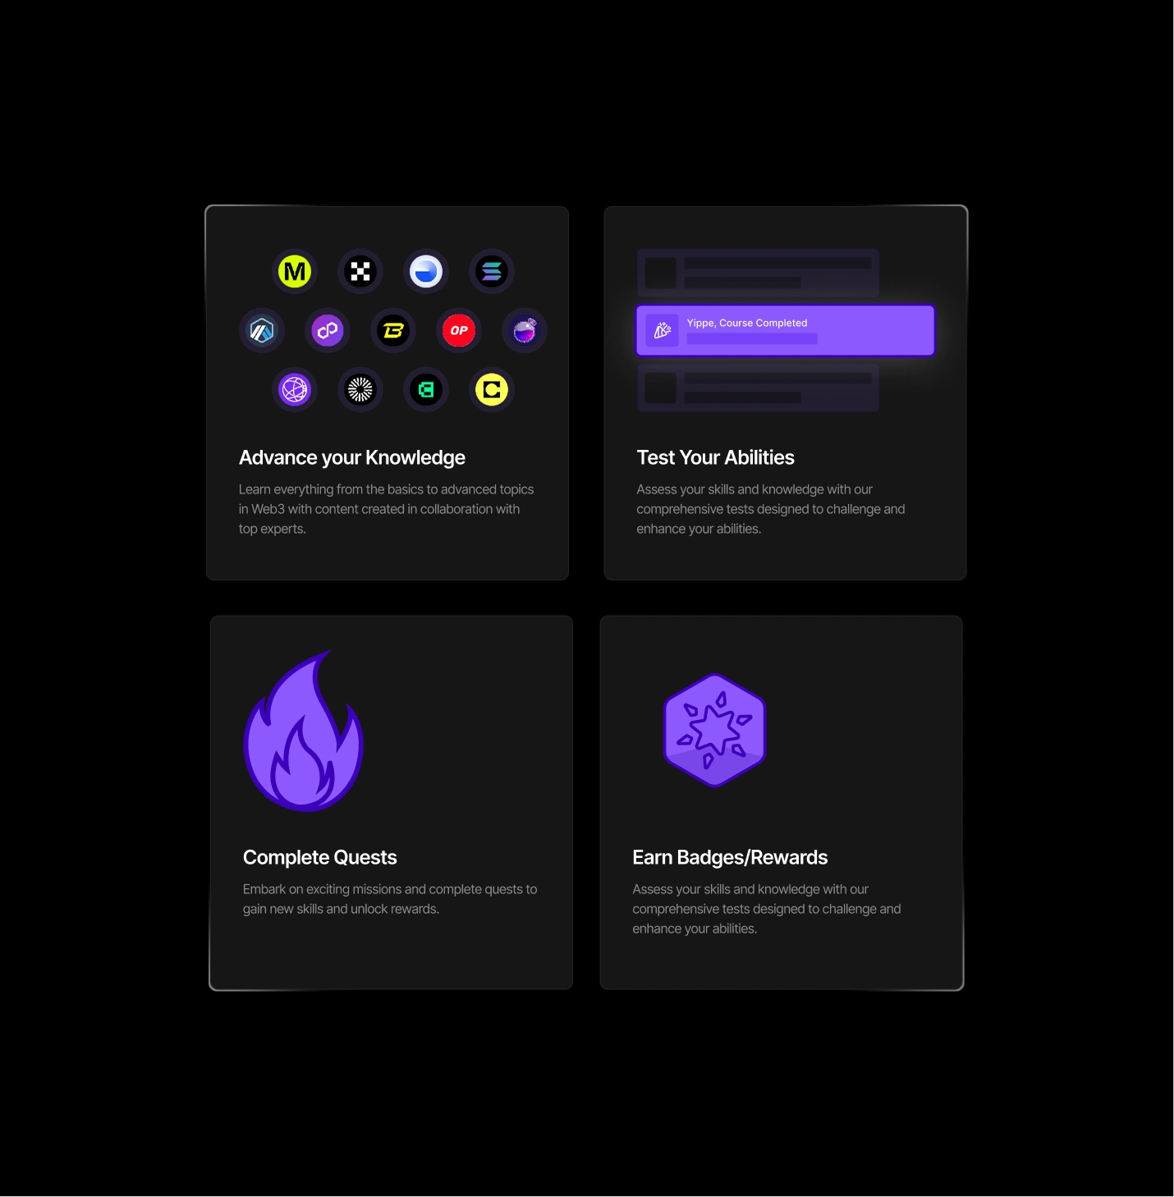Click the Earn Badges/Rewards heading
The width and height of the screenshot is (1174, 1197).
pos(730,857)
